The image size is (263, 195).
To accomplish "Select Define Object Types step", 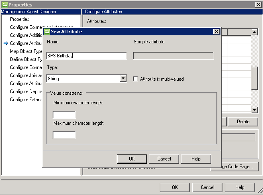I will 26,59.
